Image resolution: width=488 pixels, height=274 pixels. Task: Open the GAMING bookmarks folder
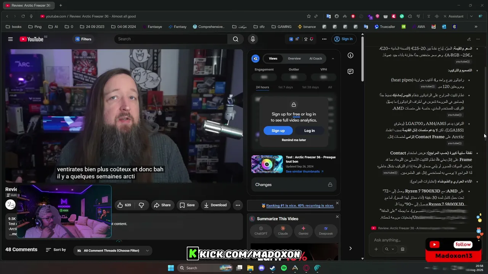click(281, 27)
